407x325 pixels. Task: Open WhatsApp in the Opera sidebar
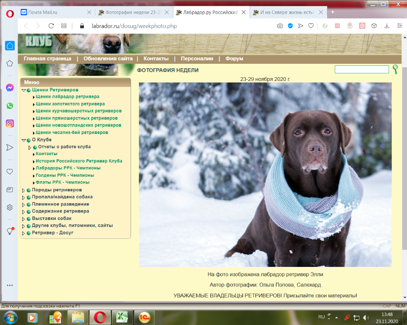[10, 106]
